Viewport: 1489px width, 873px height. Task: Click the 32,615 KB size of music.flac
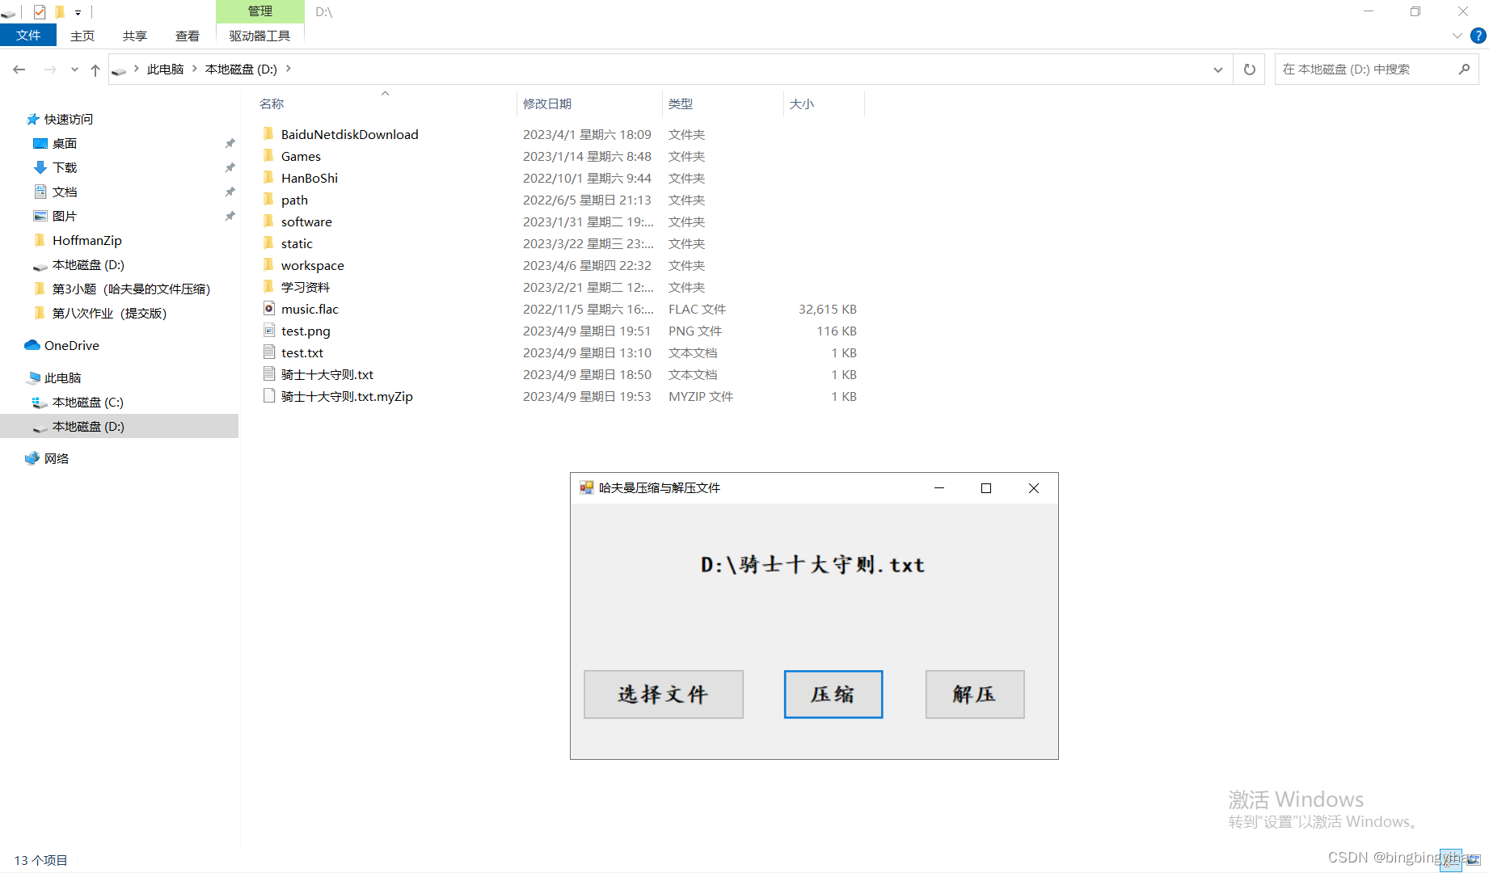coord(828,309)
